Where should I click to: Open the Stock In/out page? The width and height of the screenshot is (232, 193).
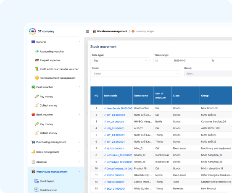click(x=47, y=181)
